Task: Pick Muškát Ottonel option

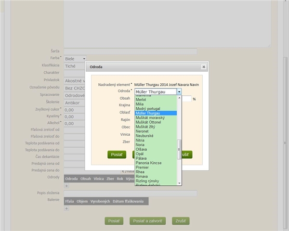Action: click(156, 122)
